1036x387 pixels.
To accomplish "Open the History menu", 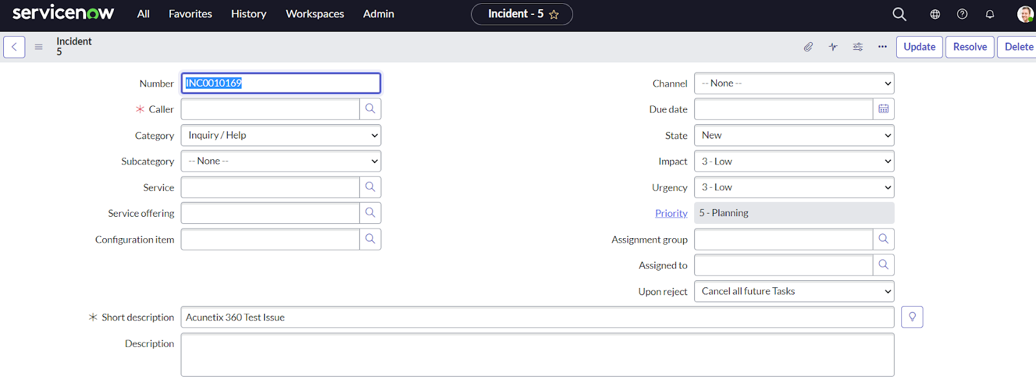I will point(249,14).
